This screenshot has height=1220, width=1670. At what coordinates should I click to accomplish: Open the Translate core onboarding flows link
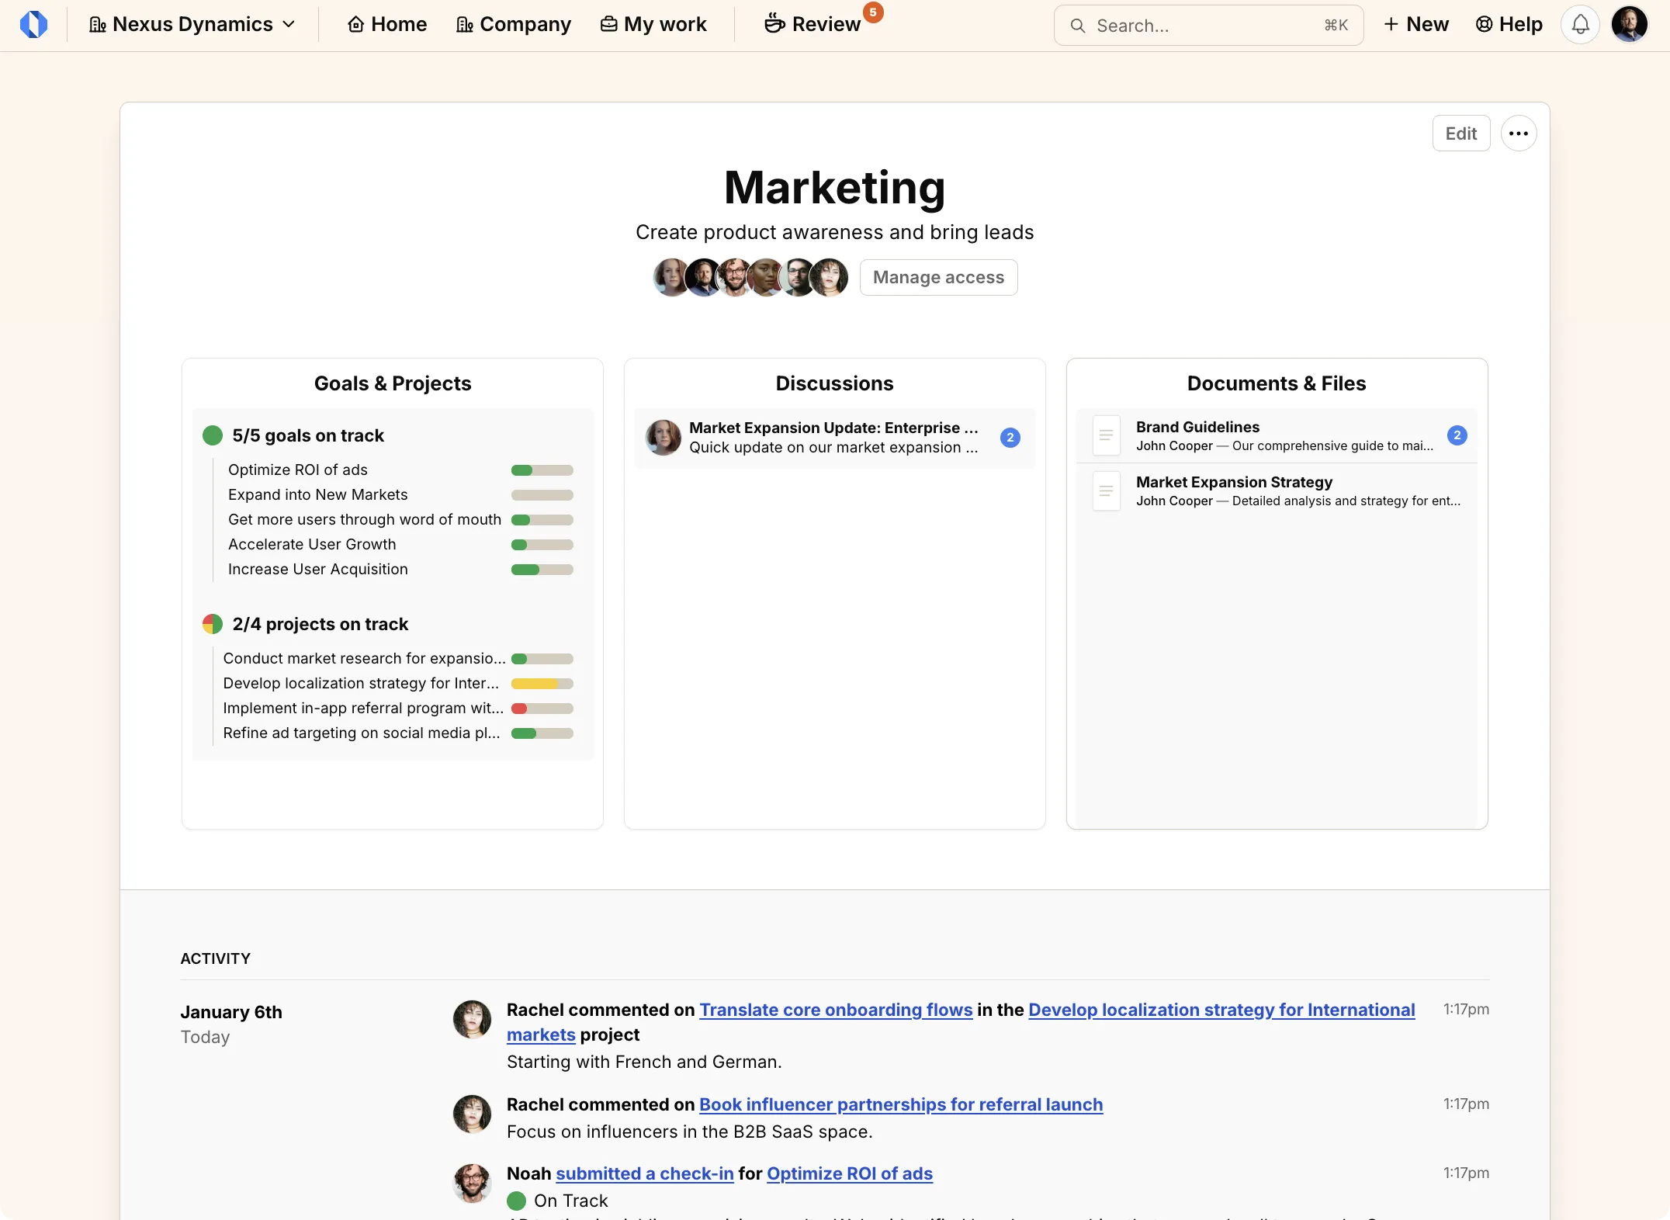pyautogui.click(x=836, y=1010)
